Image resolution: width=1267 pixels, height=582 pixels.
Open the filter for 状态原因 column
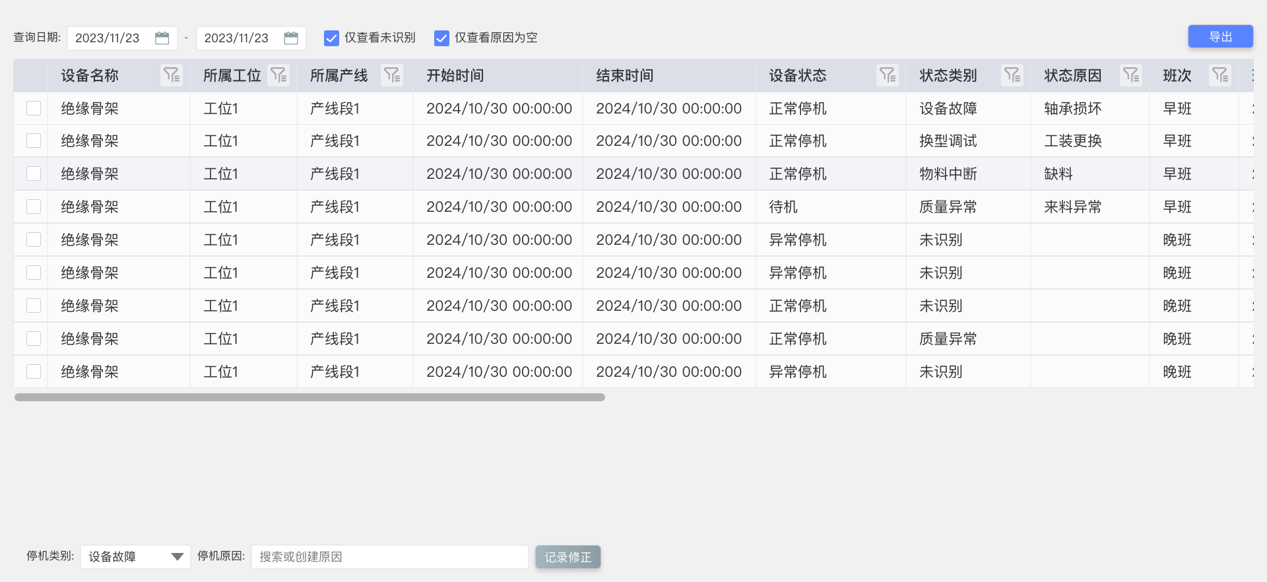[x=1131, y=76]
